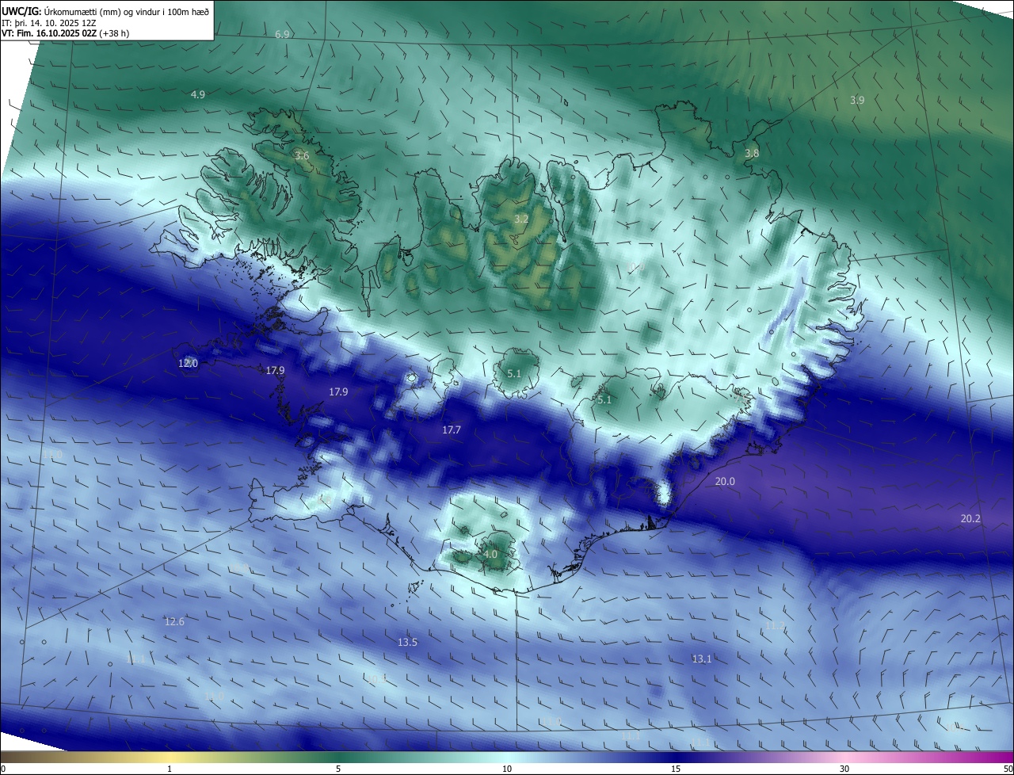Click the colorbar tick label 0
The height and width of the screenshot is (775, 1014).
click(x=2, y=769)
